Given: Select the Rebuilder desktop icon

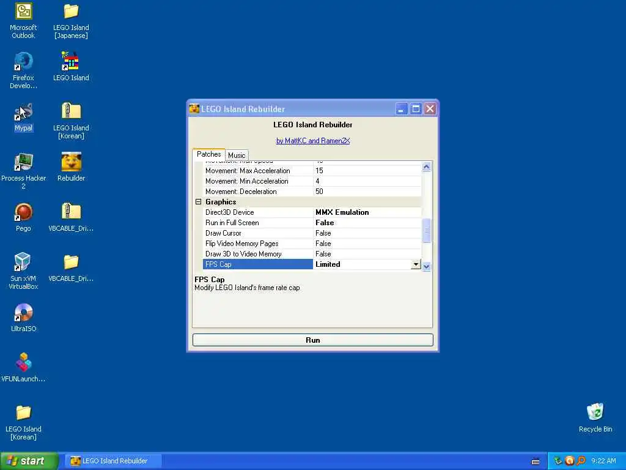Looking at the screenshot, I should (x=71, y=162).
